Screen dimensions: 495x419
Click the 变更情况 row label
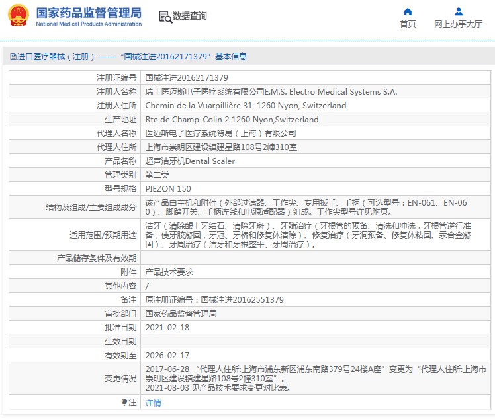tap(120, 378)
